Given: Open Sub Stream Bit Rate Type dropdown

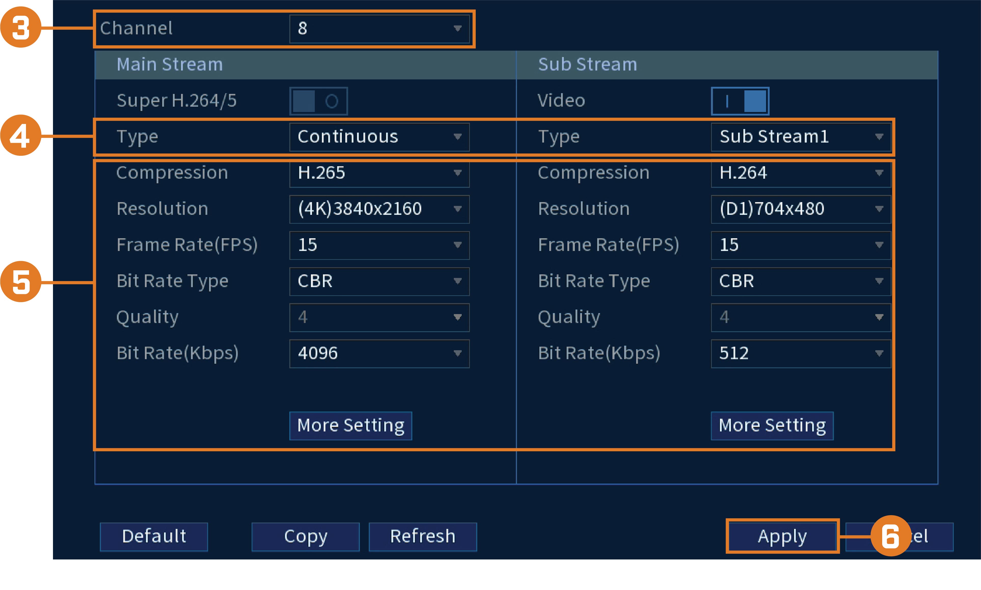Looking at the screenshot, I should tap(801, 282).
